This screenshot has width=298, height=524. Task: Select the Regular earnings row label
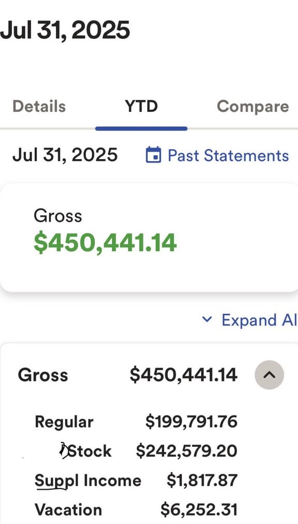64,423
